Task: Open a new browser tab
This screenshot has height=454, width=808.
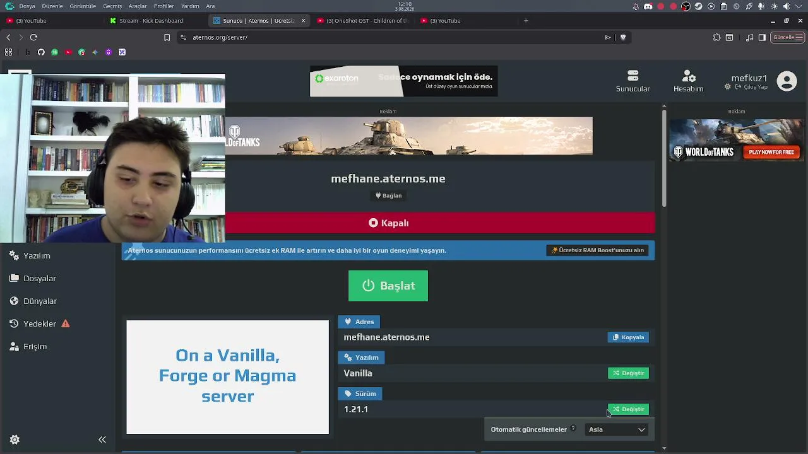Action: 526,21
